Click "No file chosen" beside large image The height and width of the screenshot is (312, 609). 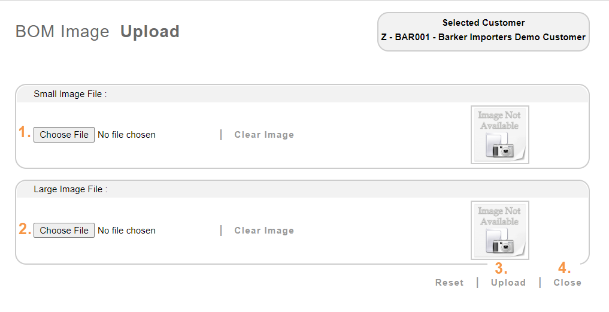(x=126, y=231)
